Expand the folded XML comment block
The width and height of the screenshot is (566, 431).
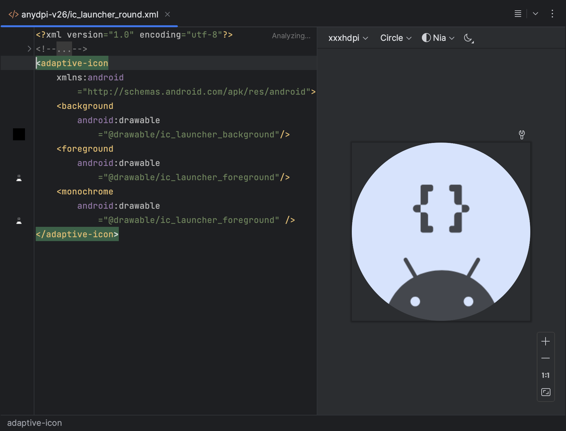[29, 49]
